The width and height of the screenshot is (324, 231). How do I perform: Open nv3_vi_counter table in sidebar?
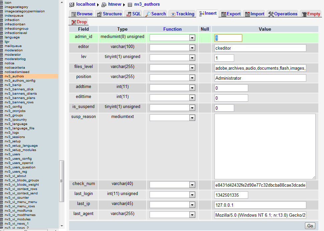point(17,198)
